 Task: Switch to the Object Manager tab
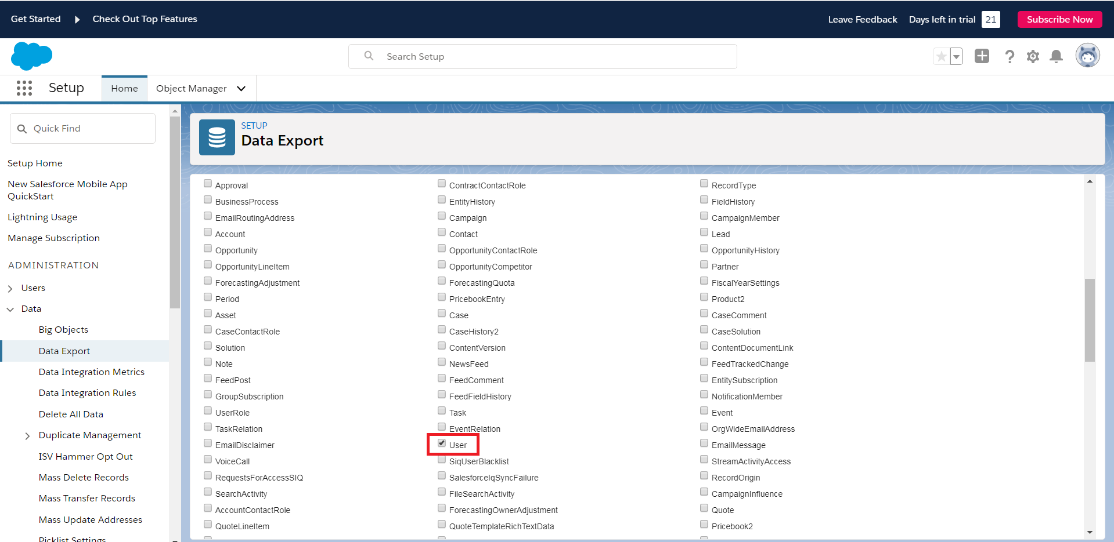pos(191,89)
